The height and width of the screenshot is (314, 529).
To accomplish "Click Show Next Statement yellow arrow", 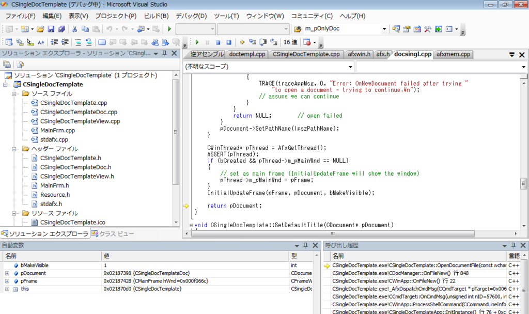I will point(242,42).
